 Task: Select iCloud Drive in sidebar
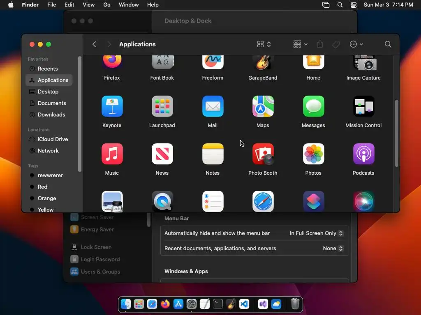pyautogui.click(x=49, y=139)
